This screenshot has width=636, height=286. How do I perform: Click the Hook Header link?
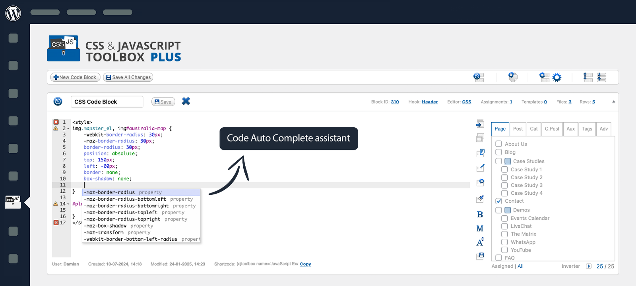coord(430,102)
